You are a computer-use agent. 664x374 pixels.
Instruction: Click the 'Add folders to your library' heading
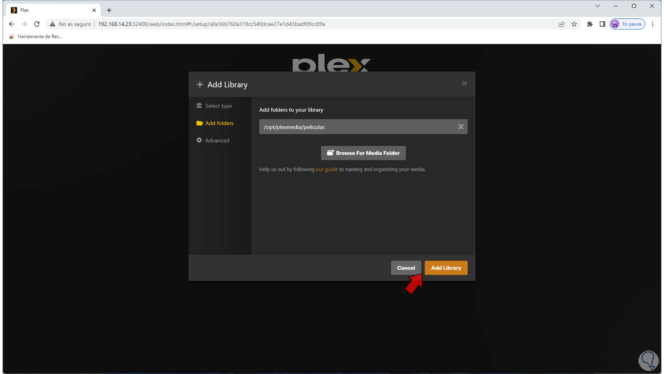coord(291,110)
